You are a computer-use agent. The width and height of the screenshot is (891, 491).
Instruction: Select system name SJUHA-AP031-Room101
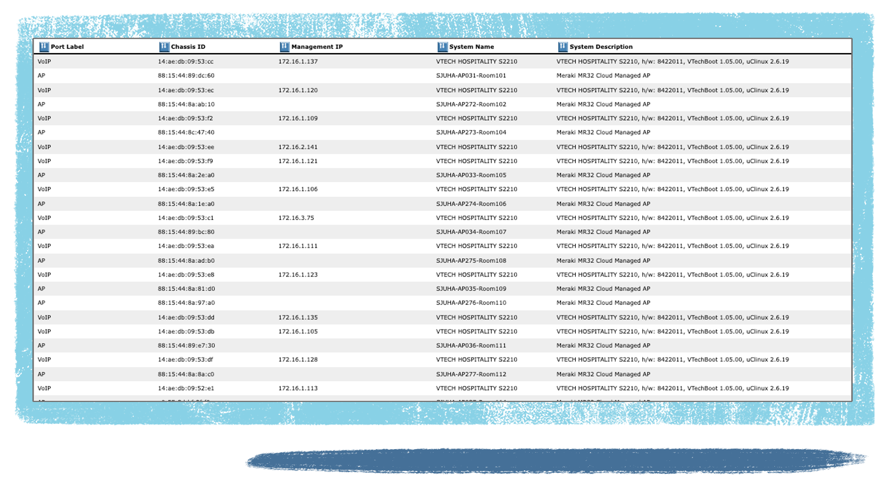coord(471,75)
